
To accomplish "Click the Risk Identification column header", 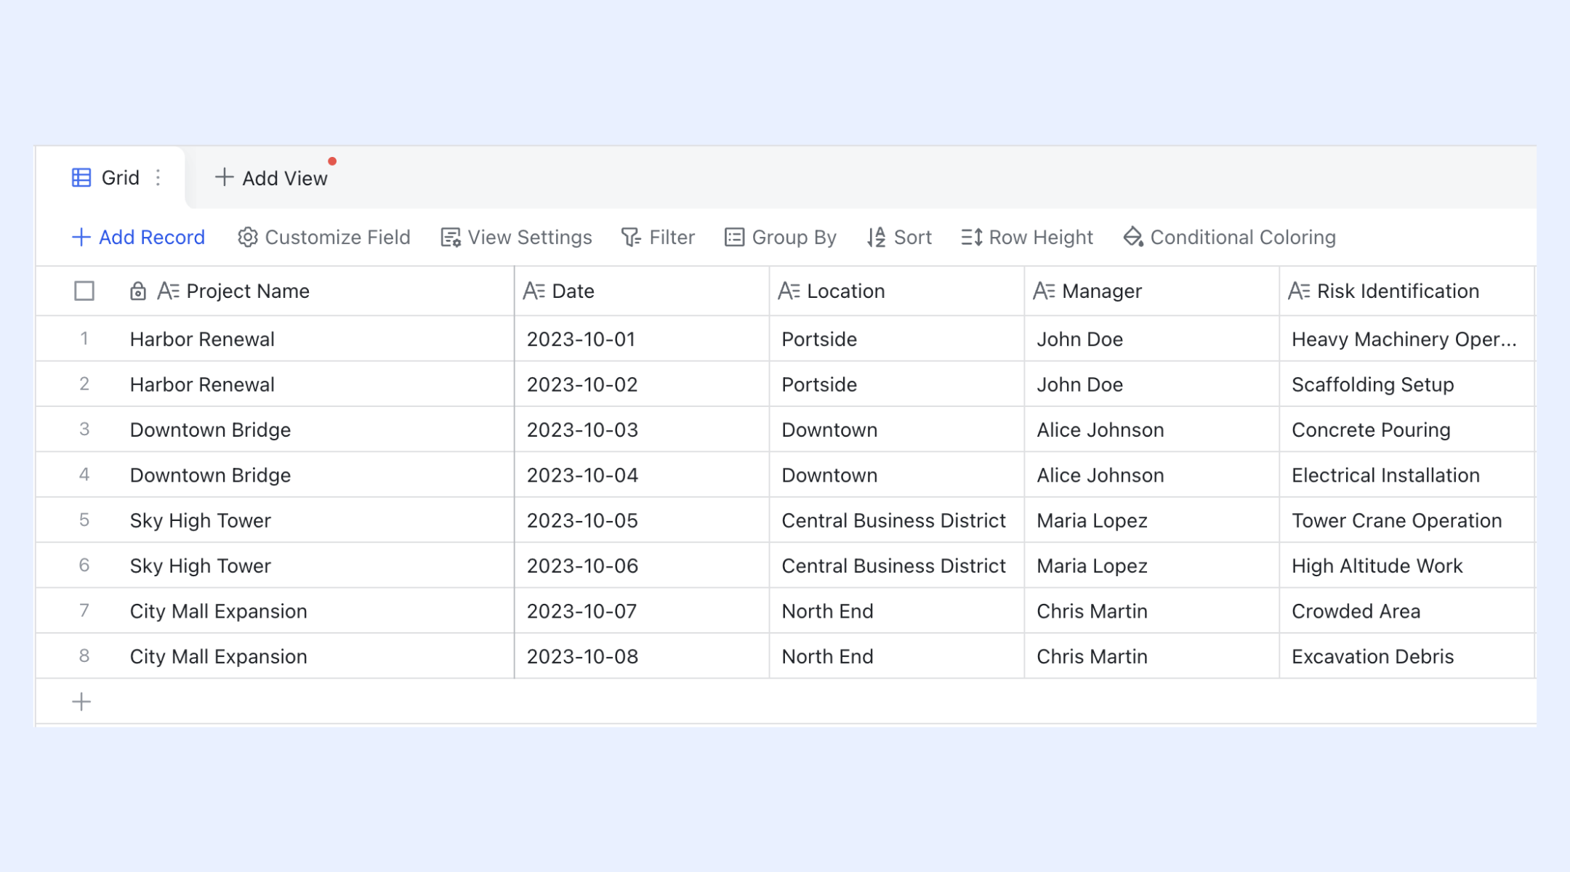I will pyautogui.click(x=1407, y=291).
